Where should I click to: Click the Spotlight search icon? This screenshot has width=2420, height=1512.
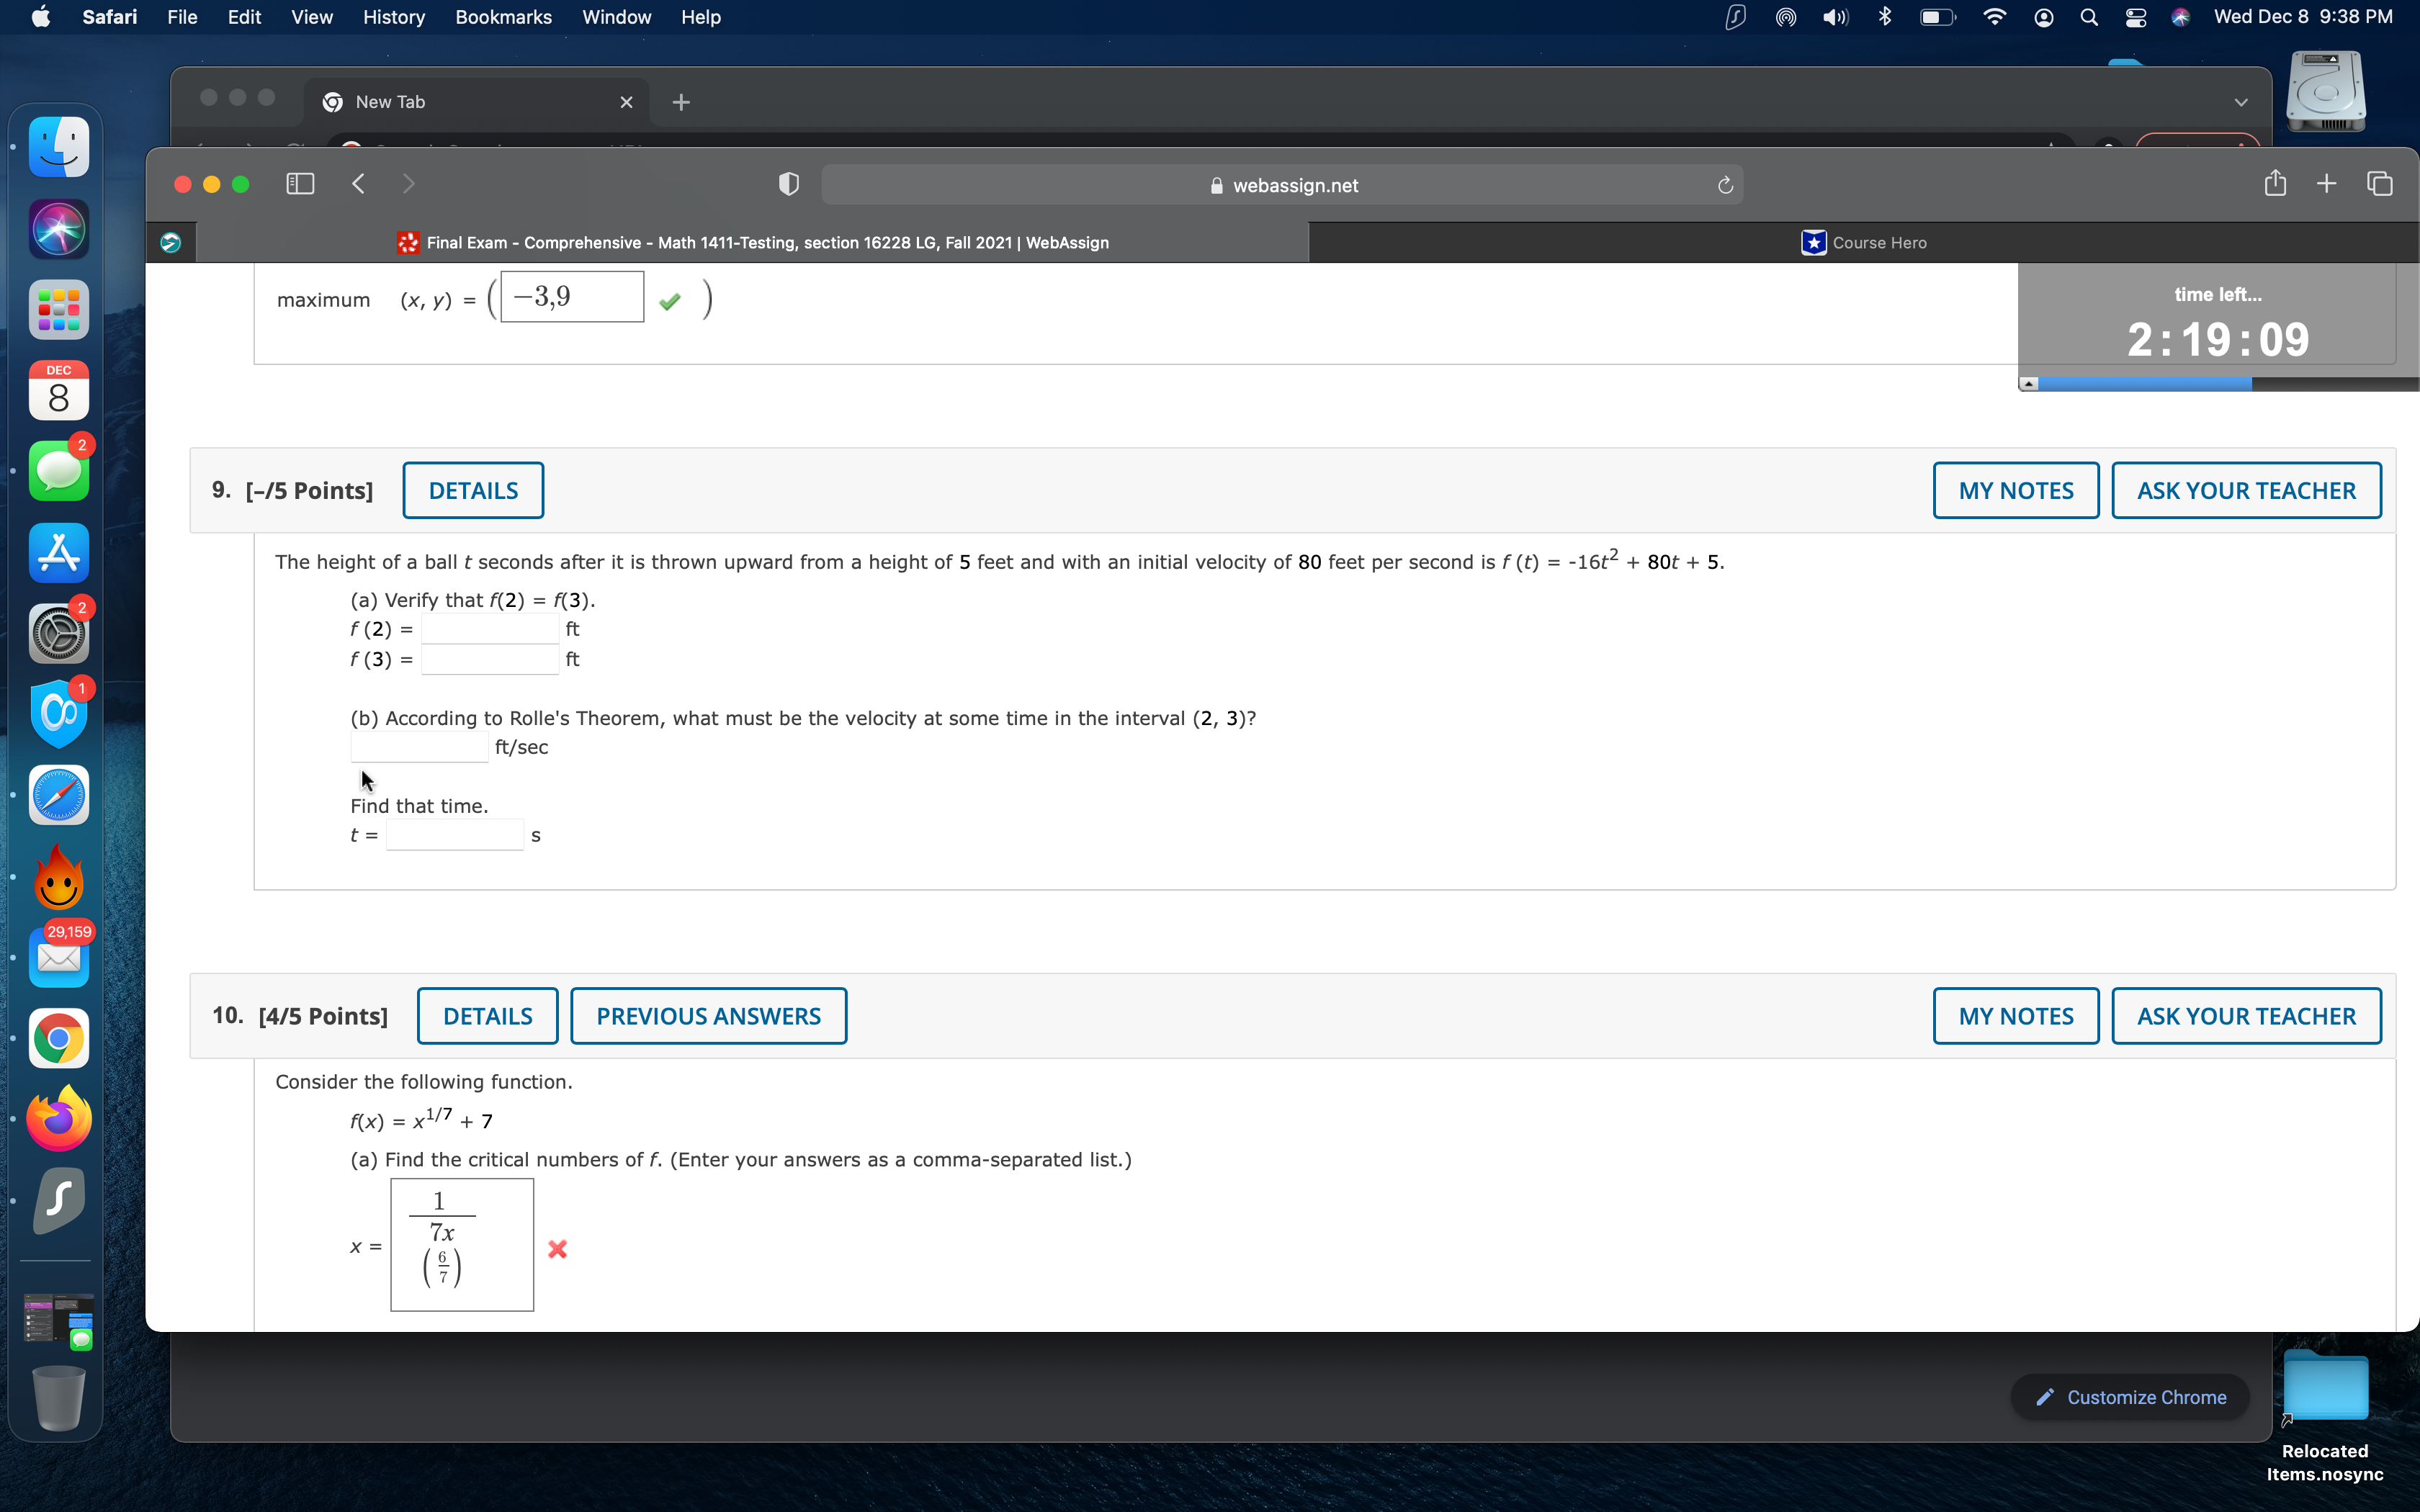coord(2088,17)
